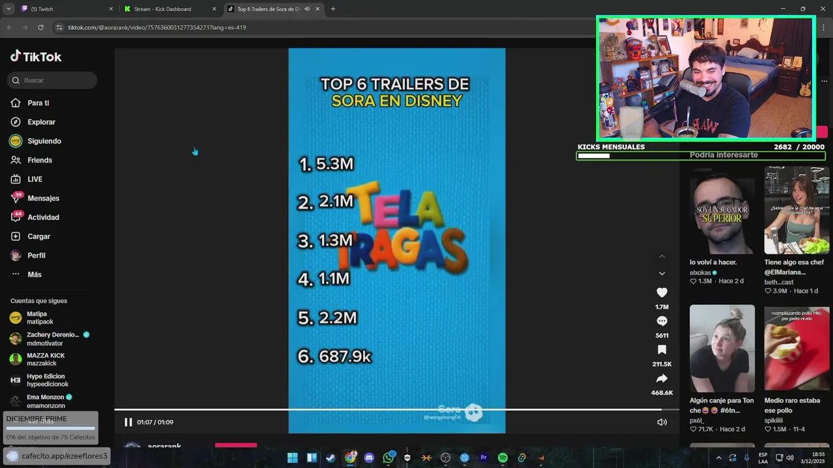
Task: Close the Kick Dashboard tab
Action: (x=214, y=9)
